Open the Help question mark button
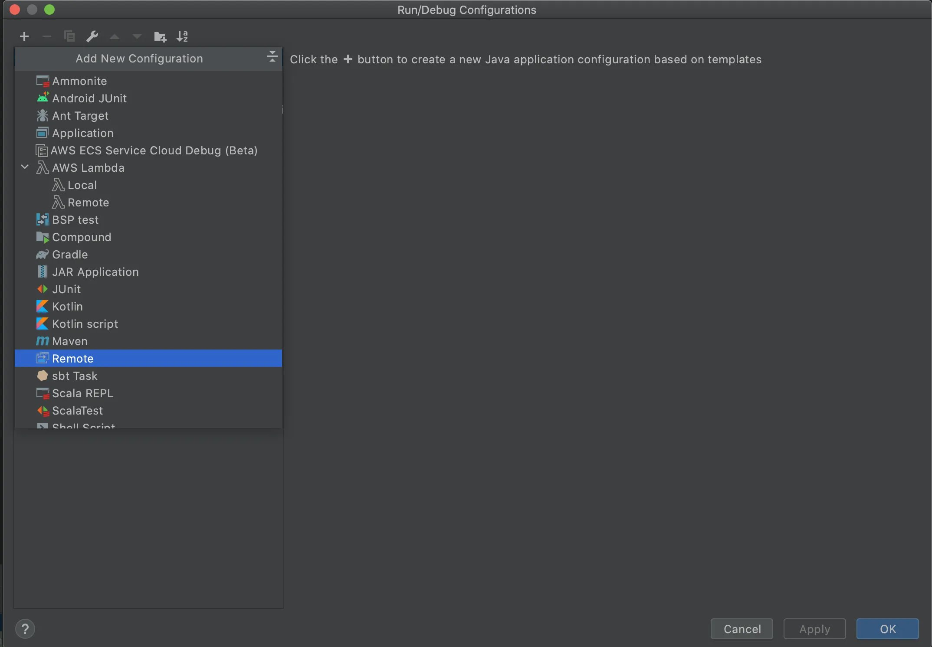 [x=25, y=629]
